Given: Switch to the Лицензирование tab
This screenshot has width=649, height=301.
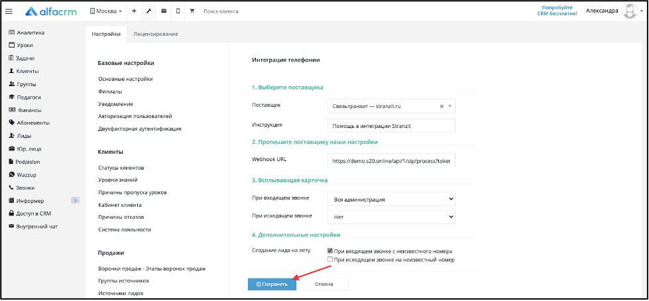Looking at the screenshot, I should (x=156, y=34).
